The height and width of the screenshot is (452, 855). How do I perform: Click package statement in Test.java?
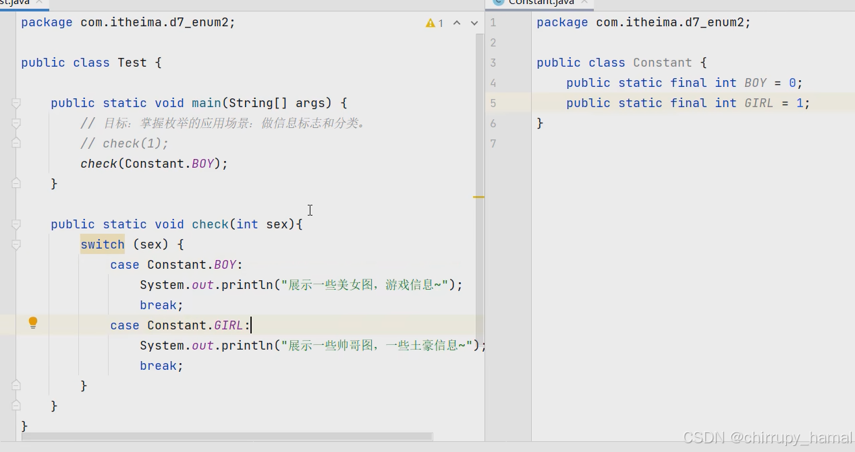click(128, 22)
